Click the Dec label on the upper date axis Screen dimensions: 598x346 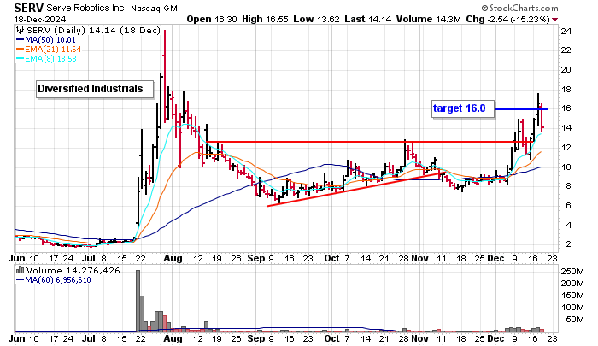pos(495,258)
